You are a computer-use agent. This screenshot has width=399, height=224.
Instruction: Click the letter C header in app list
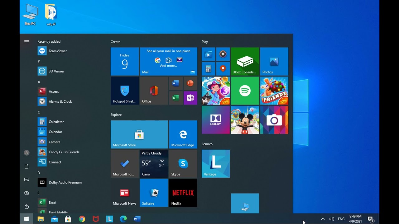click(39, 112)
